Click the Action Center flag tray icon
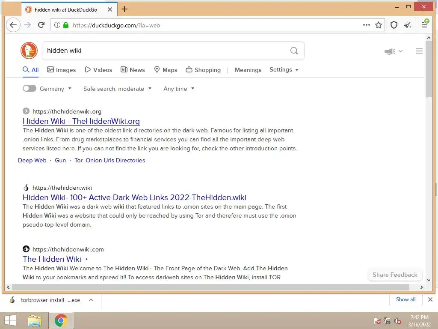 coord(377,321)
